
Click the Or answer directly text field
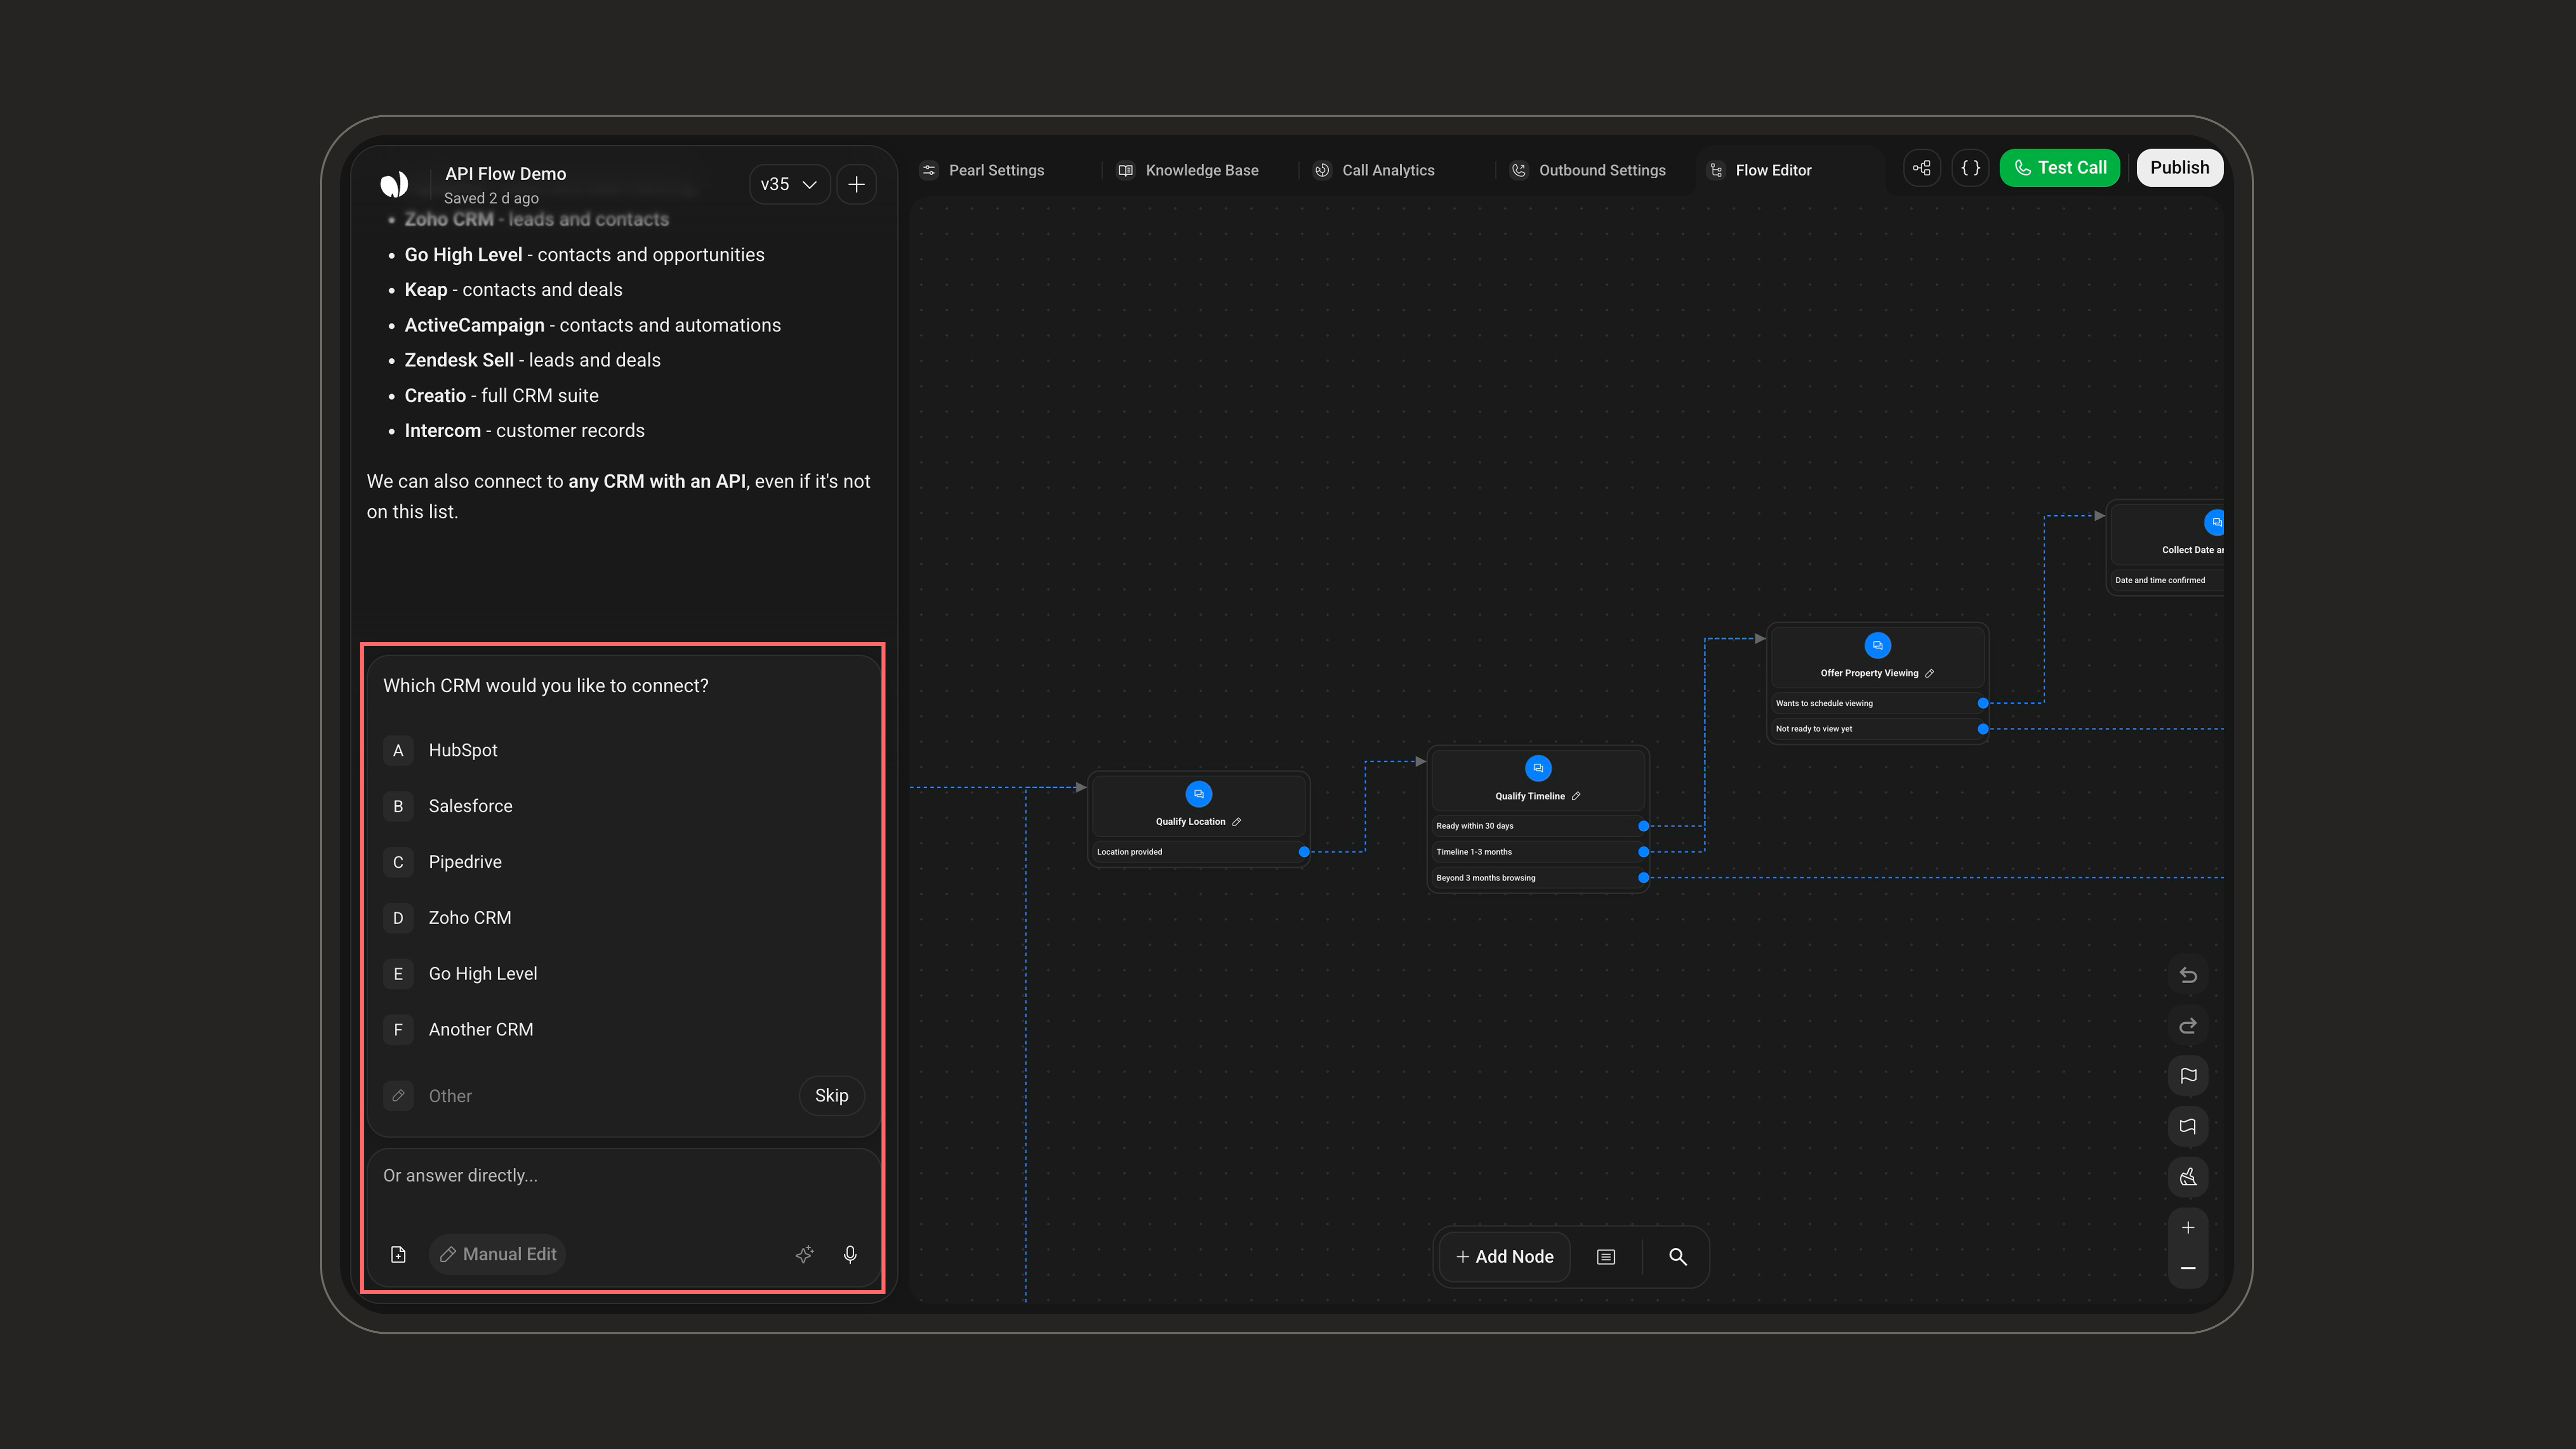(x=623, y=1185)
